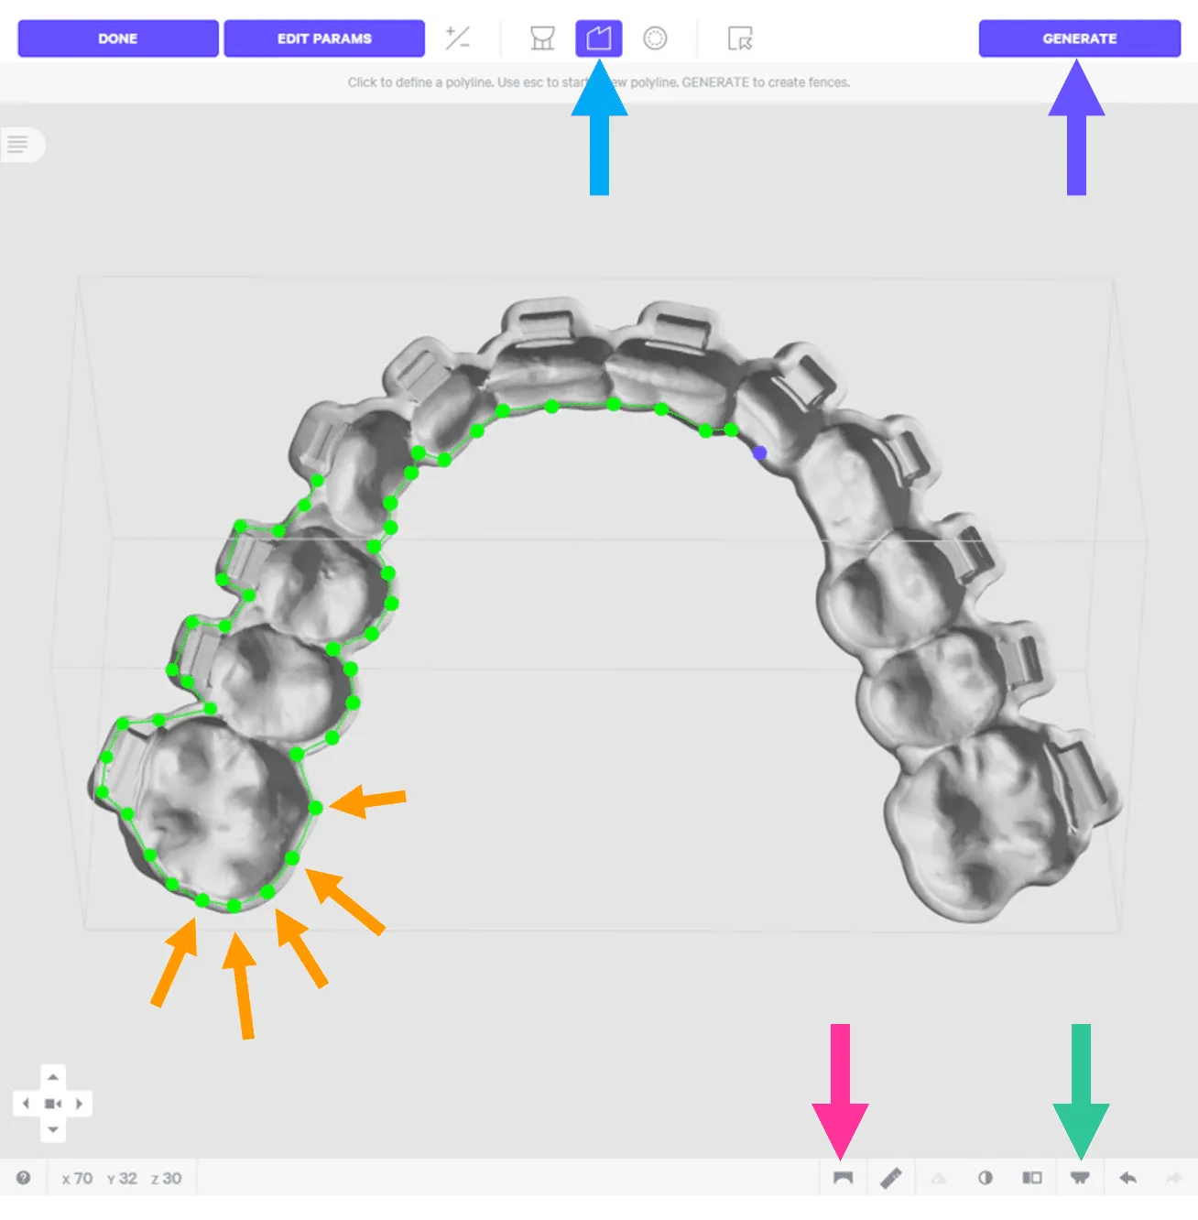This screenshot has width=1198, height=1220.
Task: Open help question mark icon
Action: (x=24, y=1178)
